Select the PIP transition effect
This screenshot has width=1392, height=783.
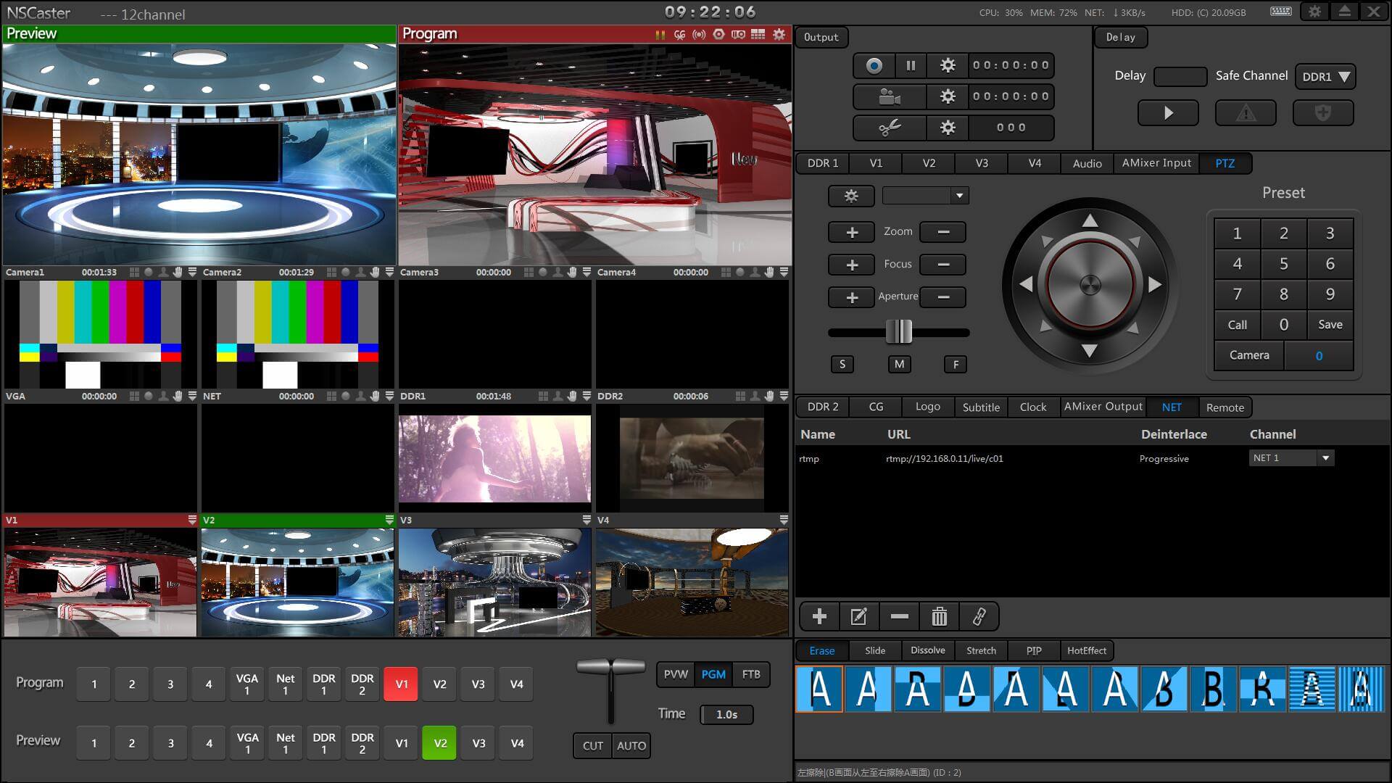pyautogui.click(x=1033, y=650)
